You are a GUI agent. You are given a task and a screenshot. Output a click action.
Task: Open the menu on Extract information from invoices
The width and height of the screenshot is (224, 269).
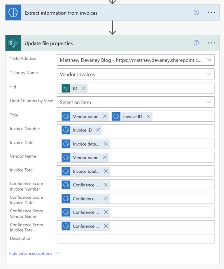click(211, 12)
